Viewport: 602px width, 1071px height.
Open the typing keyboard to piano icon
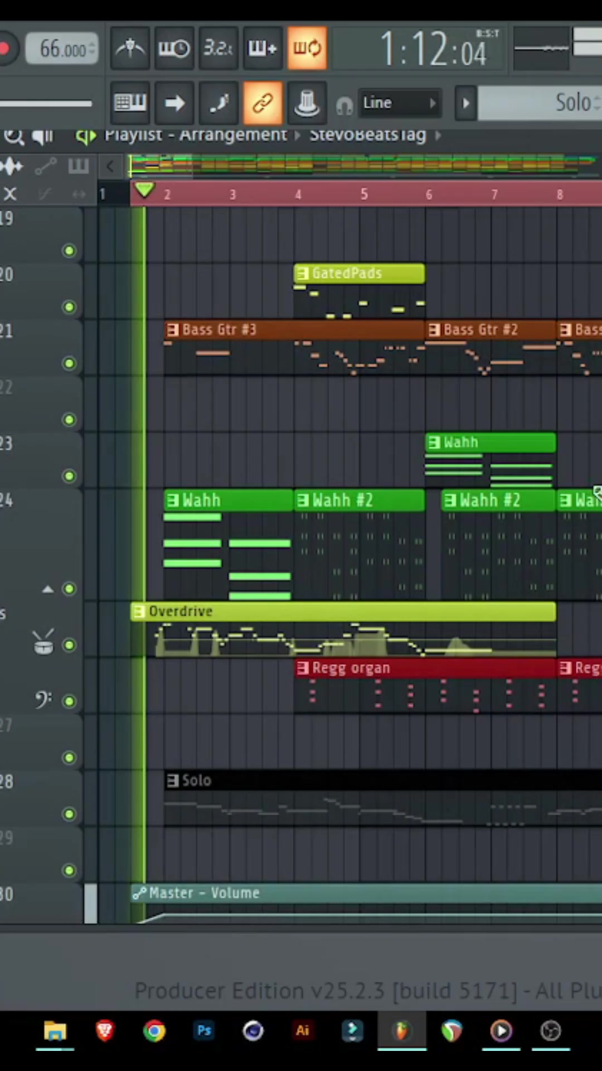(130, 103)
